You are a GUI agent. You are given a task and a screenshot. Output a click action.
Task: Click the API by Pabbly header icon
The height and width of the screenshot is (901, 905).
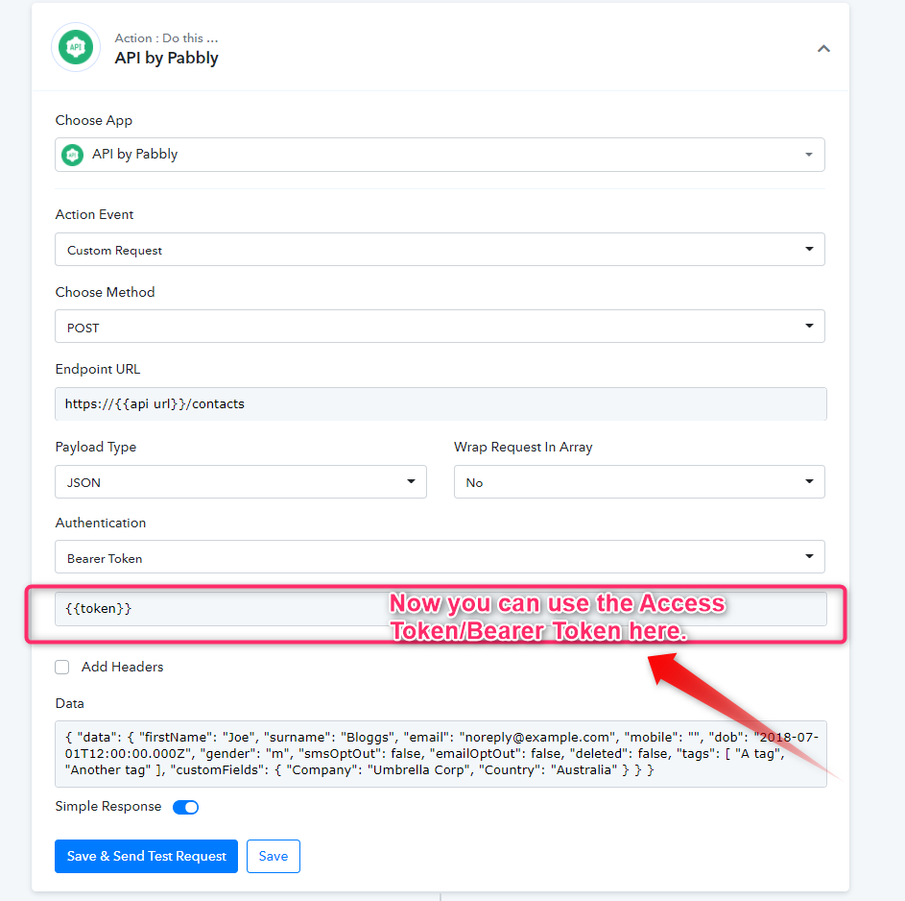click(x=76, y=47)
